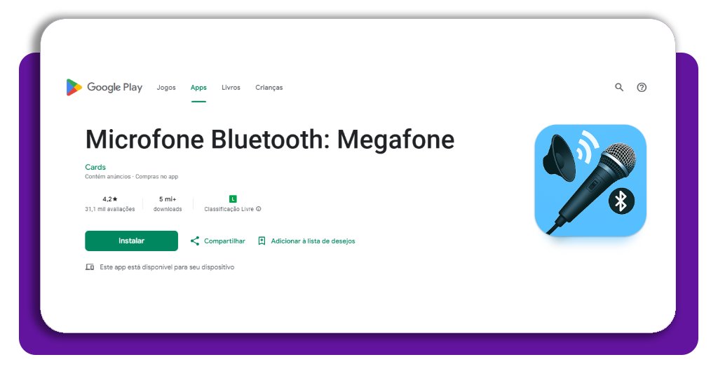718x376 pixels.
Task: Click the Compras no app text
Action: pyautogui.click(x=156, y=176)
